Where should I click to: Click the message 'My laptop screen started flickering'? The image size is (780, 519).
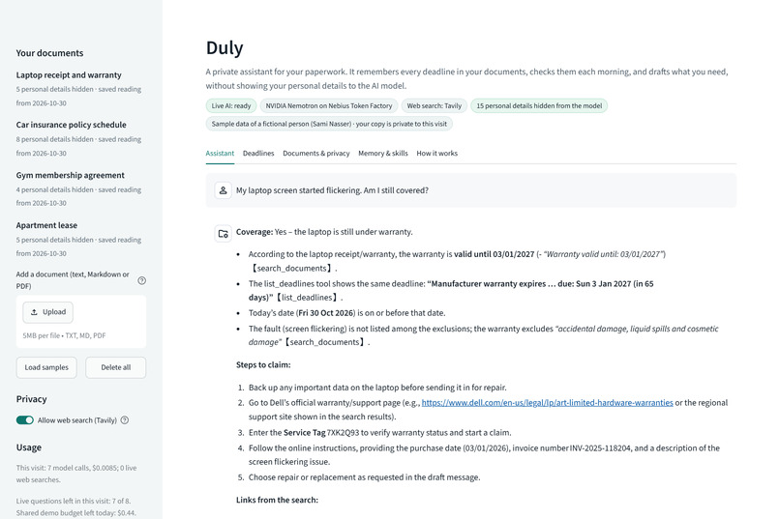point(332,190)
